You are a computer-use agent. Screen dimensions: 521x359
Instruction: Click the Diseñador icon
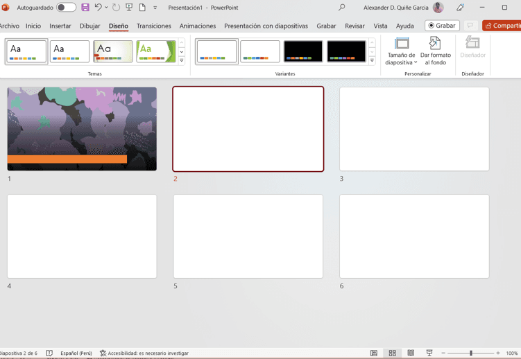(472, 47)
